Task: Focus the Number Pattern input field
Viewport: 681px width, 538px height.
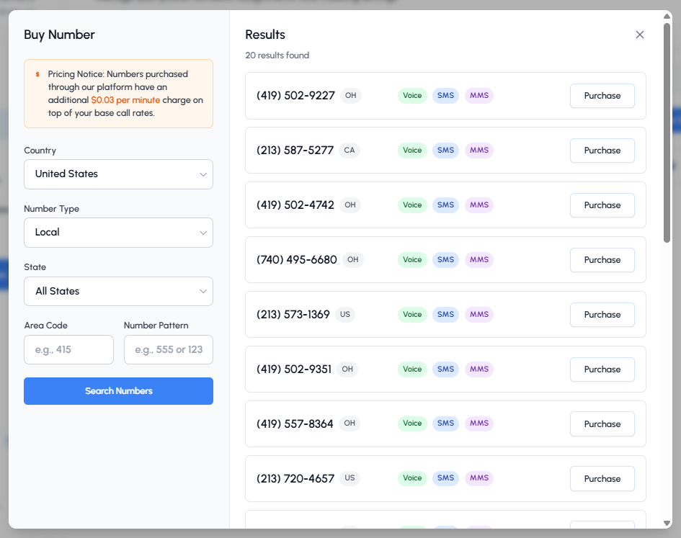Action: coord(168,350)
